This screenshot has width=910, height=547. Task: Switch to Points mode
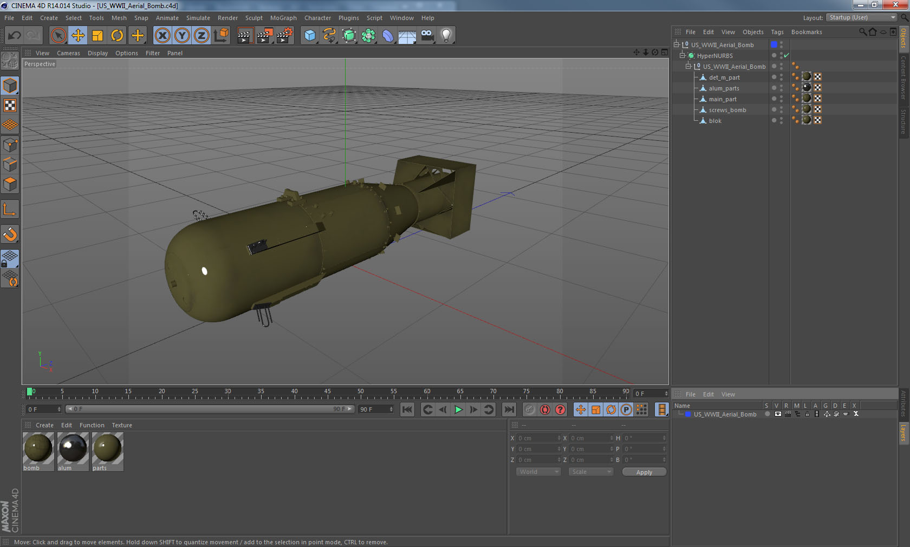point(10,145)
